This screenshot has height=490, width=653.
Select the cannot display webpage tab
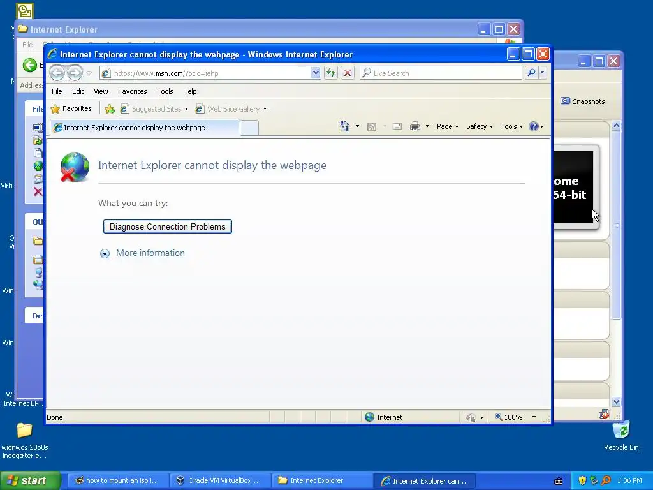tap(145, 128)
